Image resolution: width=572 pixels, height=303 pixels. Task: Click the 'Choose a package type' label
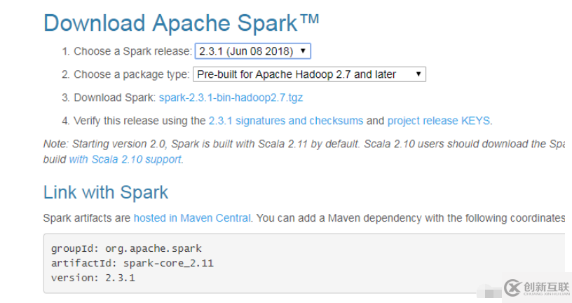[x=132, y=74]
